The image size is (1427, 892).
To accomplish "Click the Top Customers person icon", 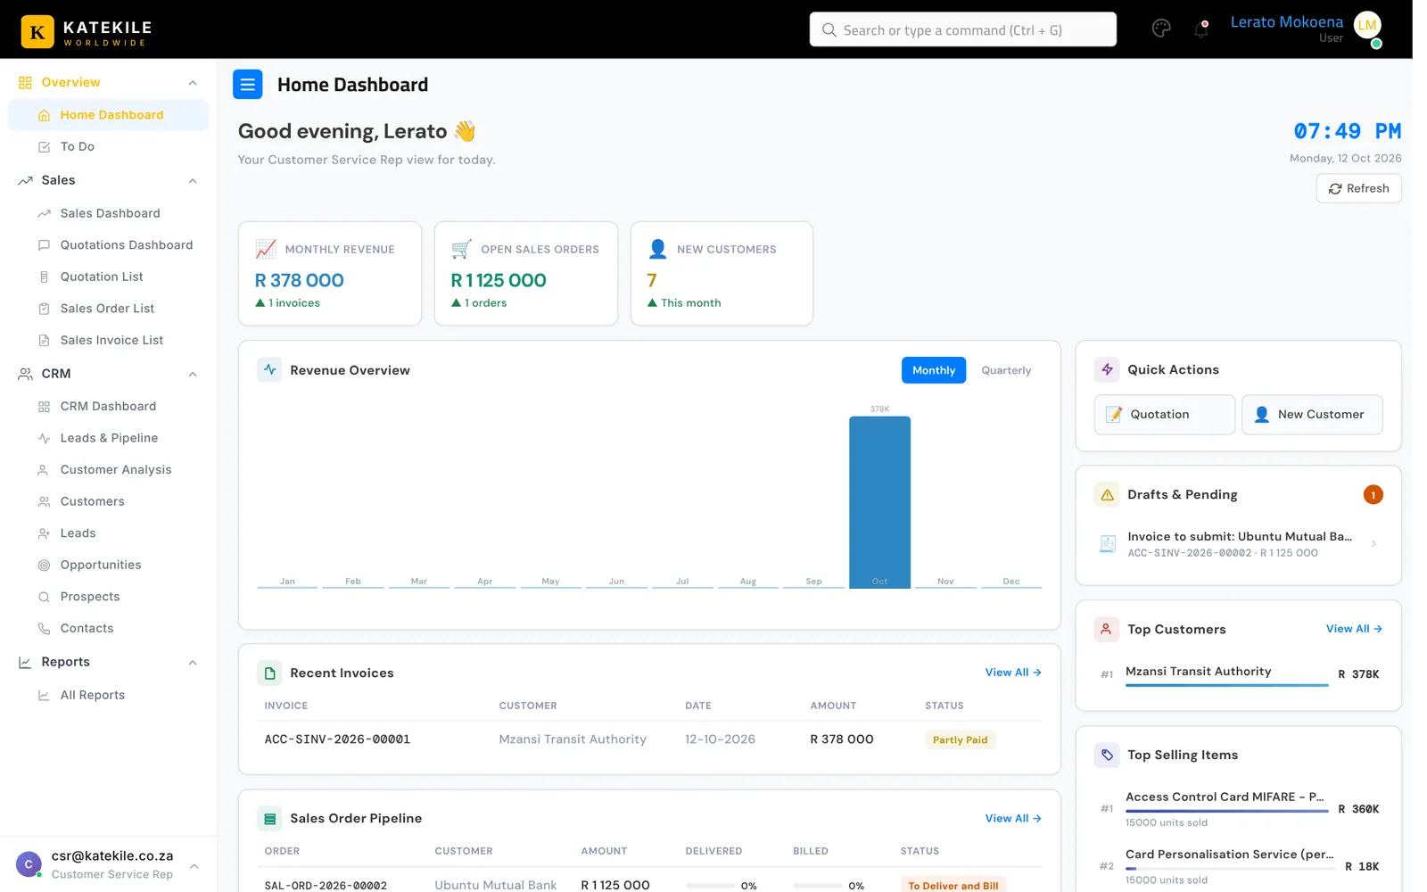I will [1107, 629].
